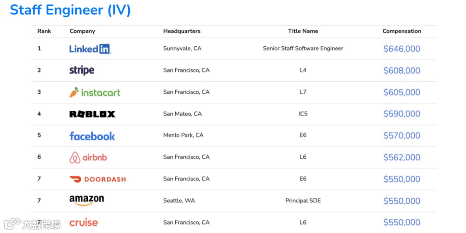This screenshot has width=466, height=233.
Task: Click the Amazon logo
Action: 87,200
